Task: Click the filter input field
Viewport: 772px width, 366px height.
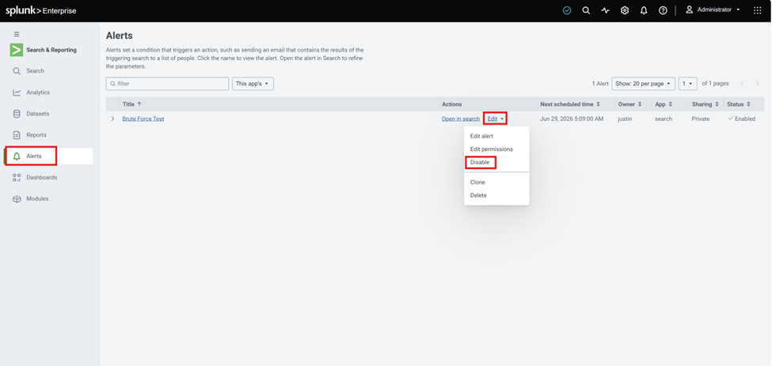Action: coord(167,84)
